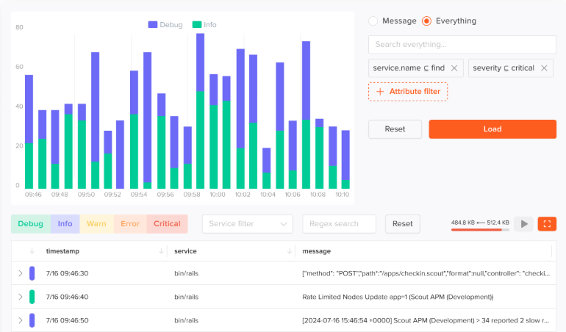Toggle the Info series in chart legend
The image size is (566, 332).
[204, 24]
